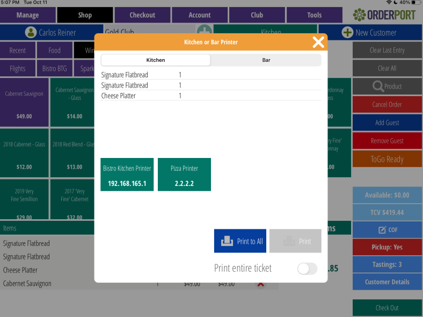Click the printer icon on Print to All
Viewport: 423px width, 317px height.
click(227, 241)
